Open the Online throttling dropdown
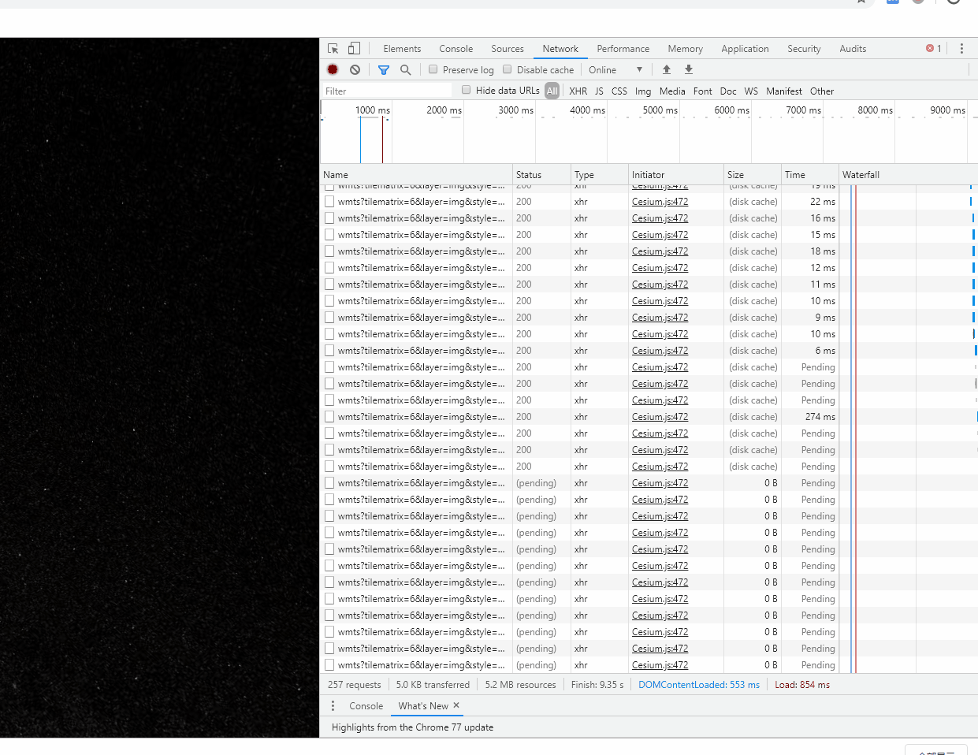978x755 pixels. coord(615,70)
